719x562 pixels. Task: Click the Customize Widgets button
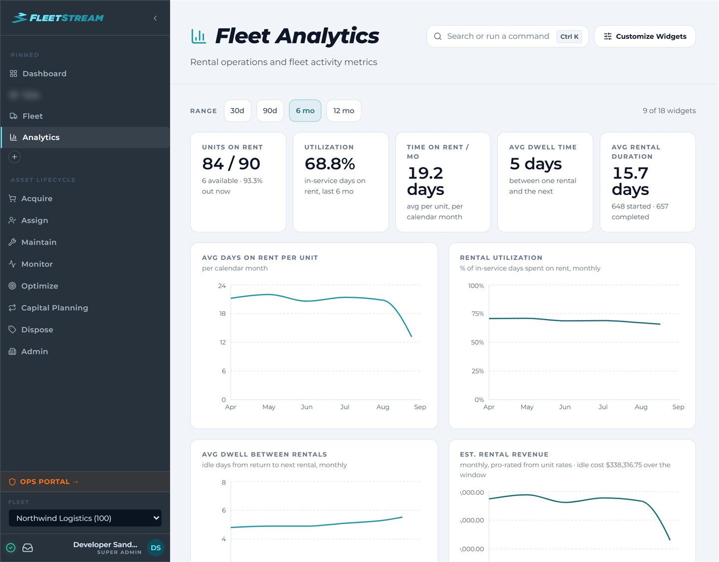645,36
